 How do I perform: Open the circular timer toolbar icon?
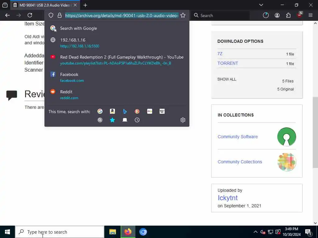point(266,15)
